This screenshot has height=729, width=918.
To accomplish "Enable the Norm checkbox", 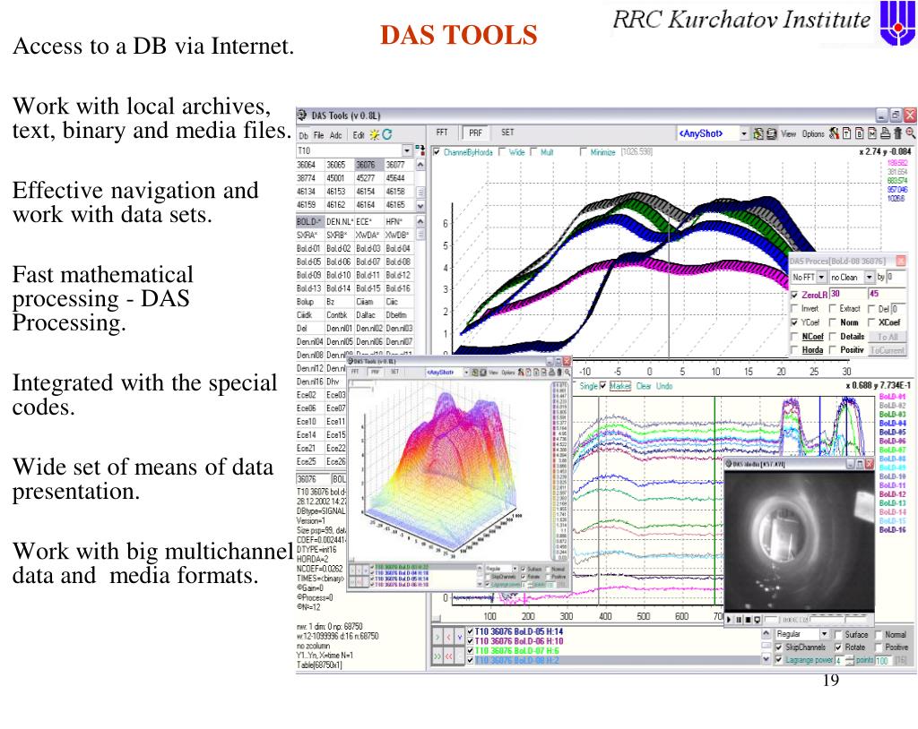I will (x=833, y=322).
